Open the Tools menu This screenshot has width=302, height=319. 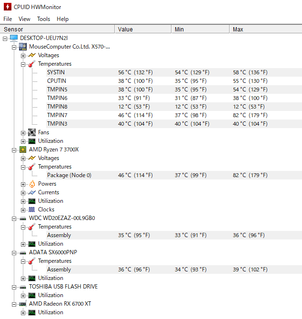43,19
